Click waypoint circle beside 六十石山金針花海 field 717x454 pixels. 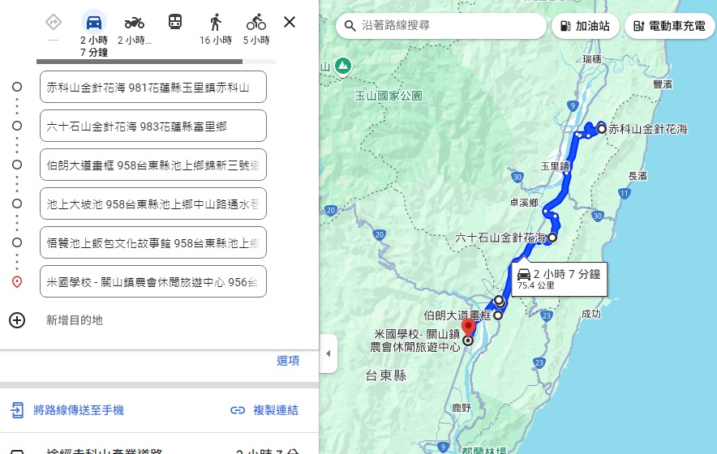pos(17,126)
